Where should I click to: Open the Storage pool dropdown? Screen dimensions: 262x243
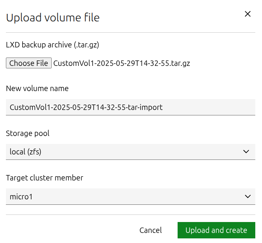click(x=130, y=152)
